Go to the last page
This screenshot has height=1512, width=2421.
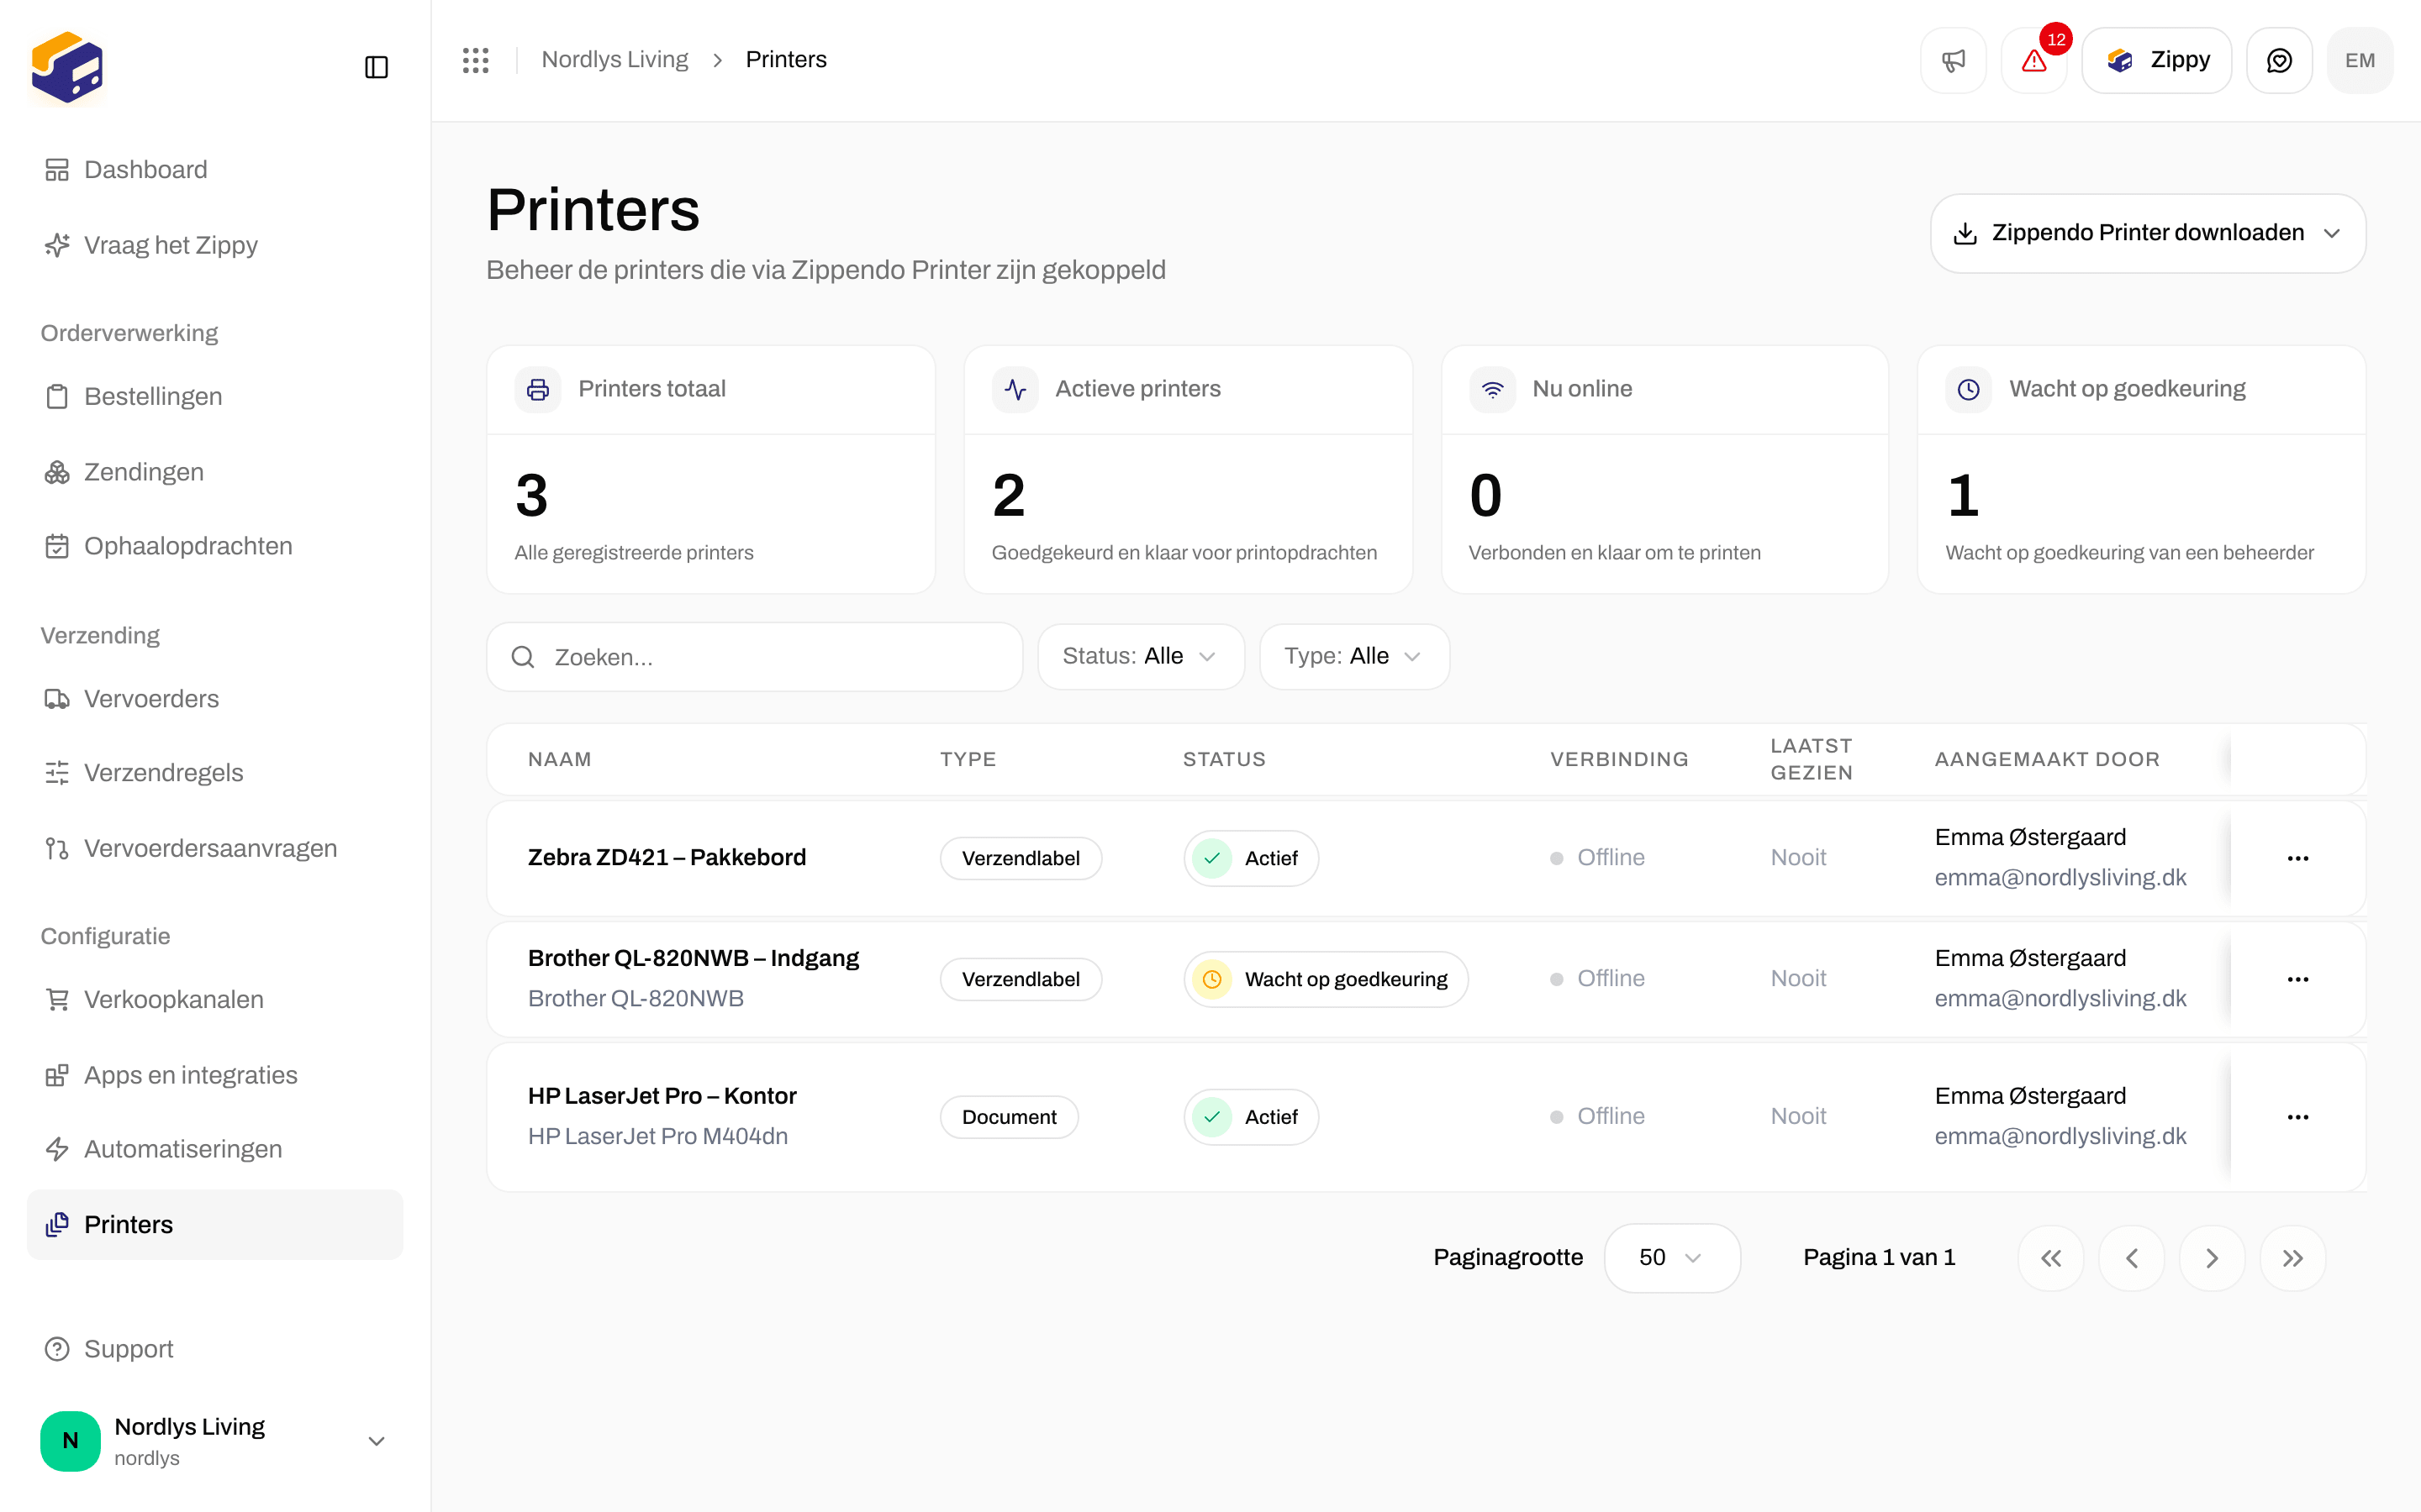[x=2293, y=1258]
